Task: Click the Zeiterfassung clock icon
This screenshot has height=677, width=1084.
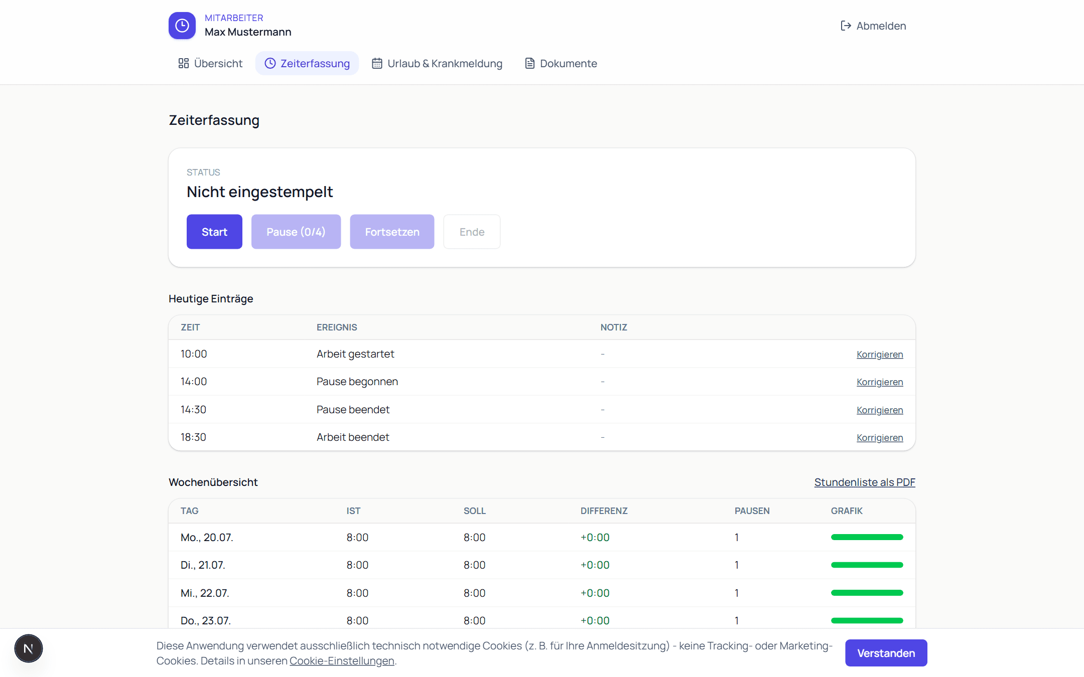Action: [x=270, y=63]
